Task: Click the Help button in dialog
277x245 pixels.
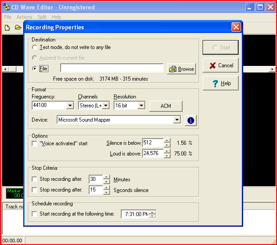Action: (220, 83)
